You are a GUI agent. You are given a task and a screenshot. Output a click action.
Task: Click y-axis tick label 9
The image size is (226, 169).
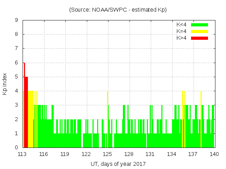tap(17, 20)
